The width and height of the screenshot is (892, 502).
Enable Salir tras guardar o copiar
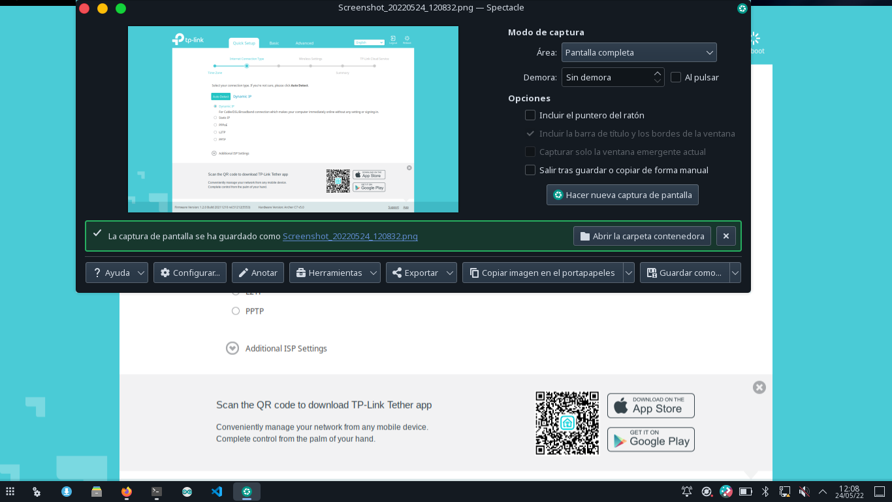pos(530,170)
